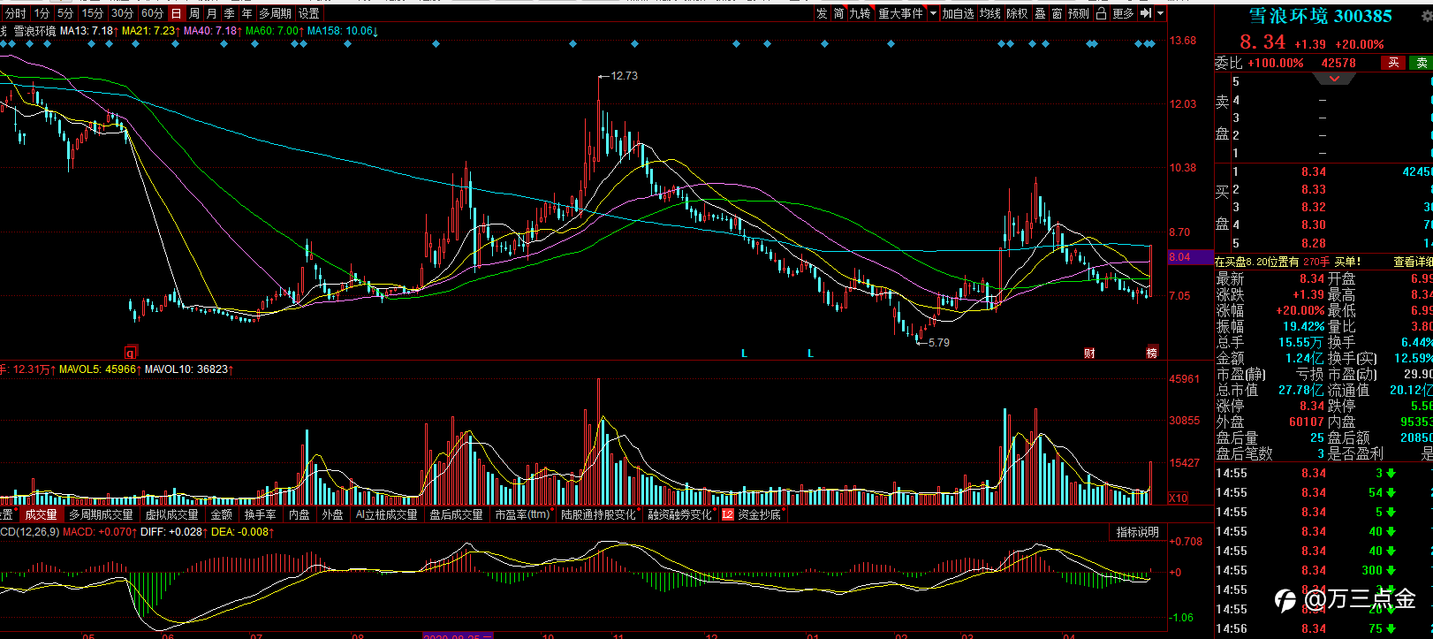Toggle the 均线 moving average display

(x=990, y=13)
